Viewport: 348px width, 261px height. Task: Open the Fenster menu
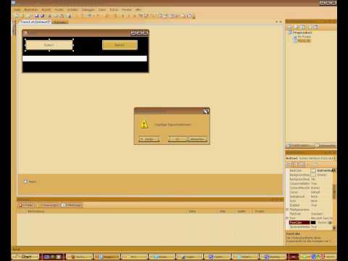(127, 9)
